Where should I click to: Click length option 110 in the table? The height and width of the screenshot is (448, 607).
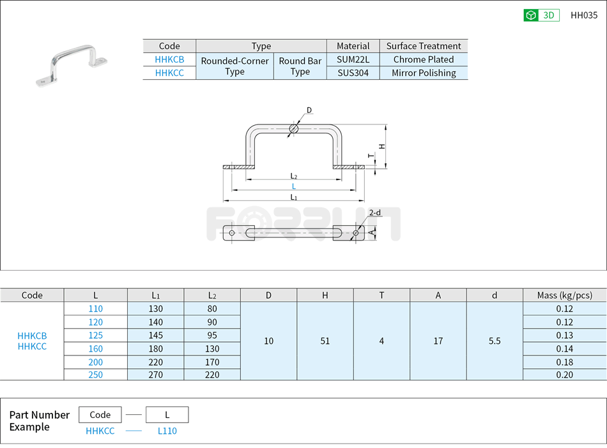[x=95, y=308]
